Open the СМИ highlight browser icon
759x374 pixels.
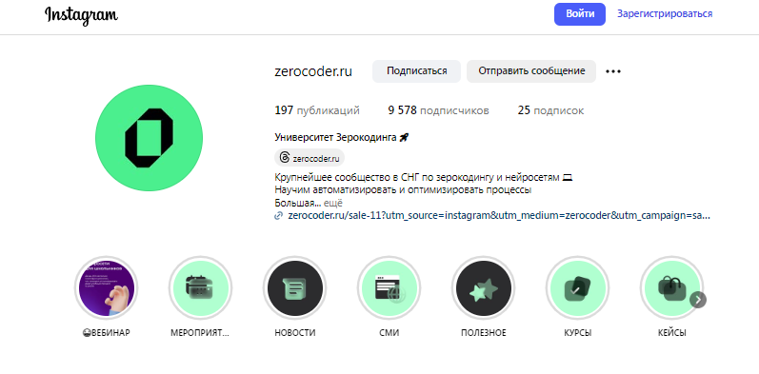tap(389, 288)
